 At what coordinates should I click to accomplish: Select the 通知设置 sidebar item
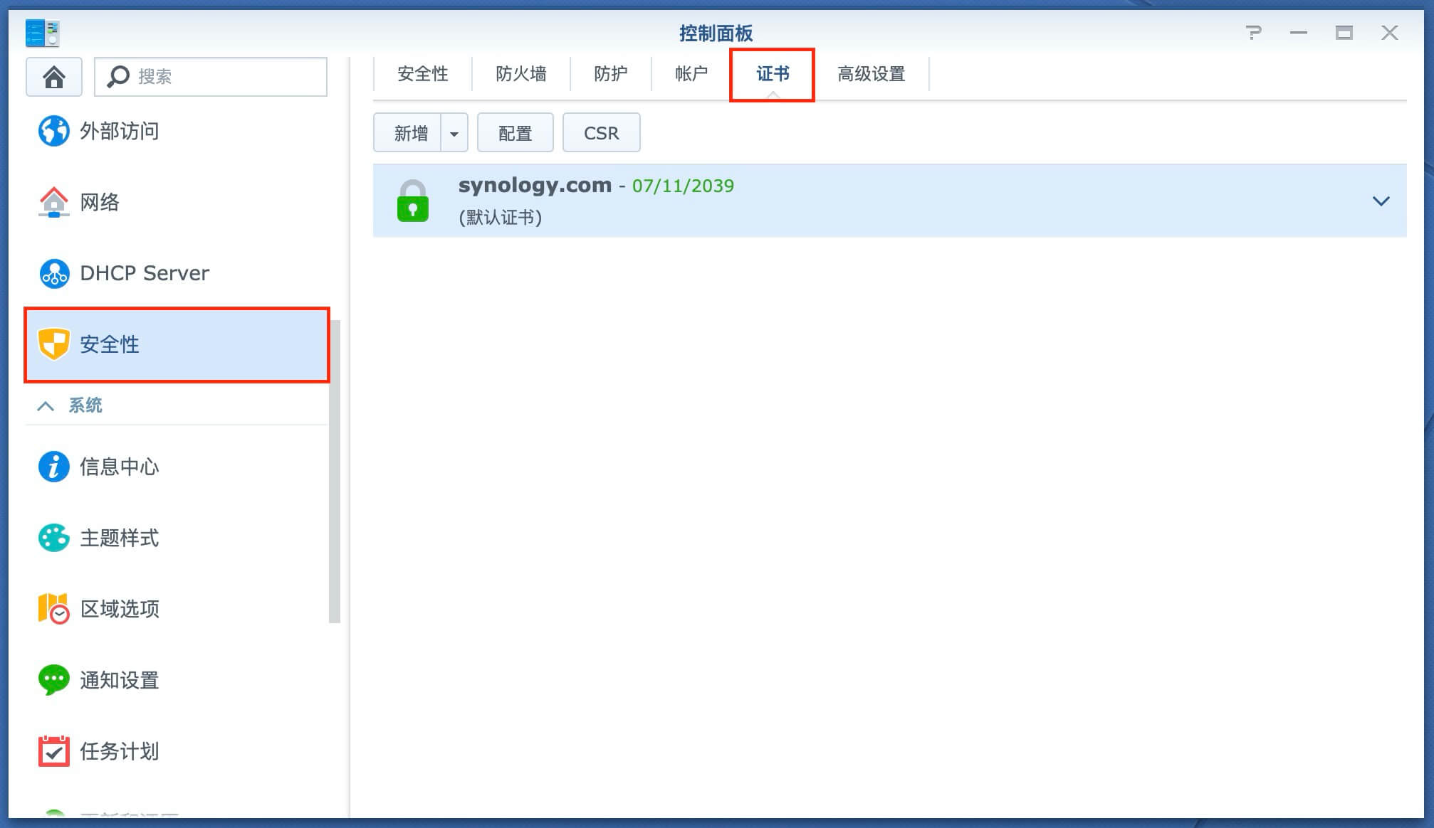pos(177,680)
